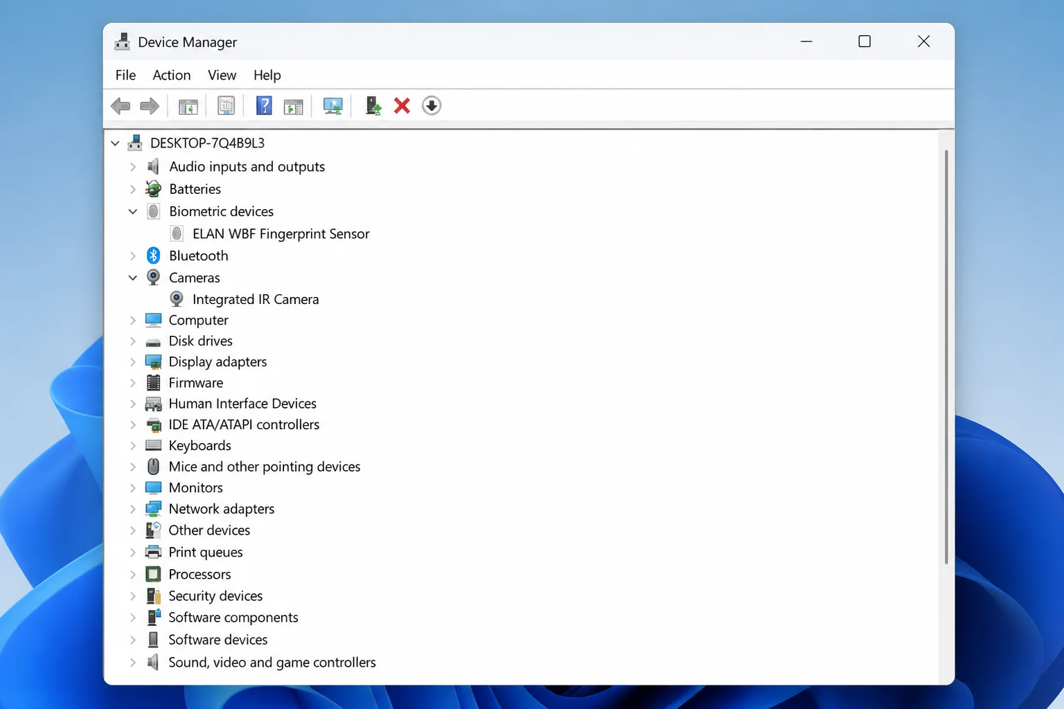Click the fingerprint icon beside ELAN WBF Sensor
This screenshot has height=709, width=1064.
click(x=177, y=234)
